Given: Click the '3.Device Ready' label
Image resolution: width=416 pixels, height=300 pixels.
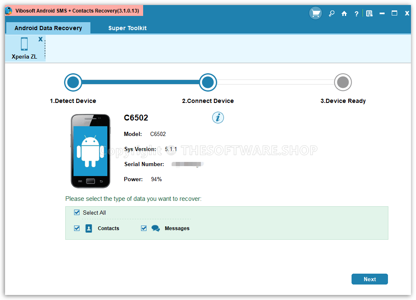Looking at the screenshot, I should coord(343,101).
